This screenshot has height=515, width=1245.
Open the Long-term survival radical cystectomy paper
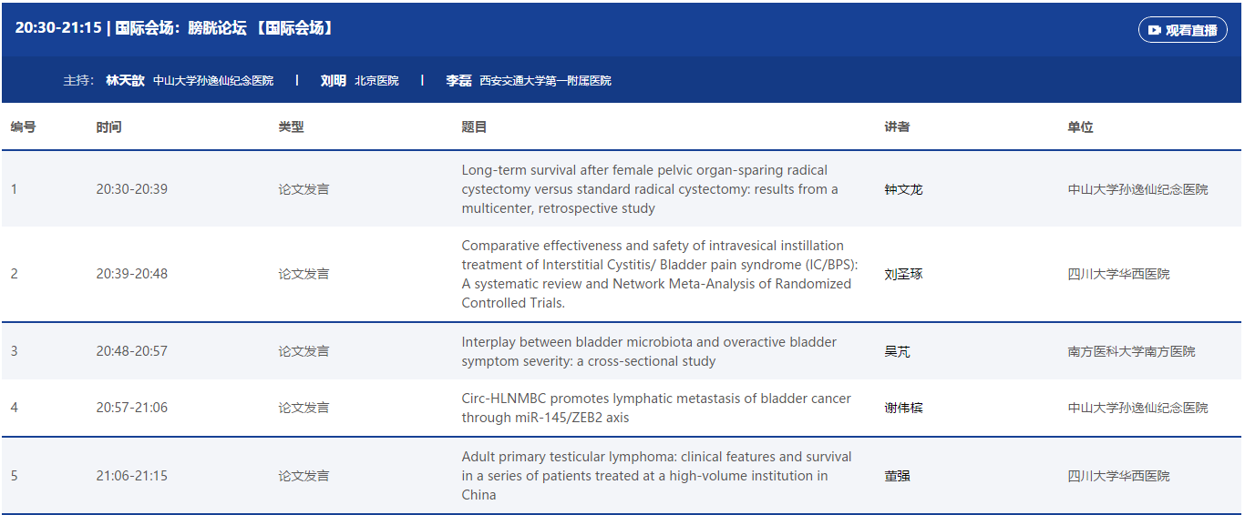(x=649, y=189)
